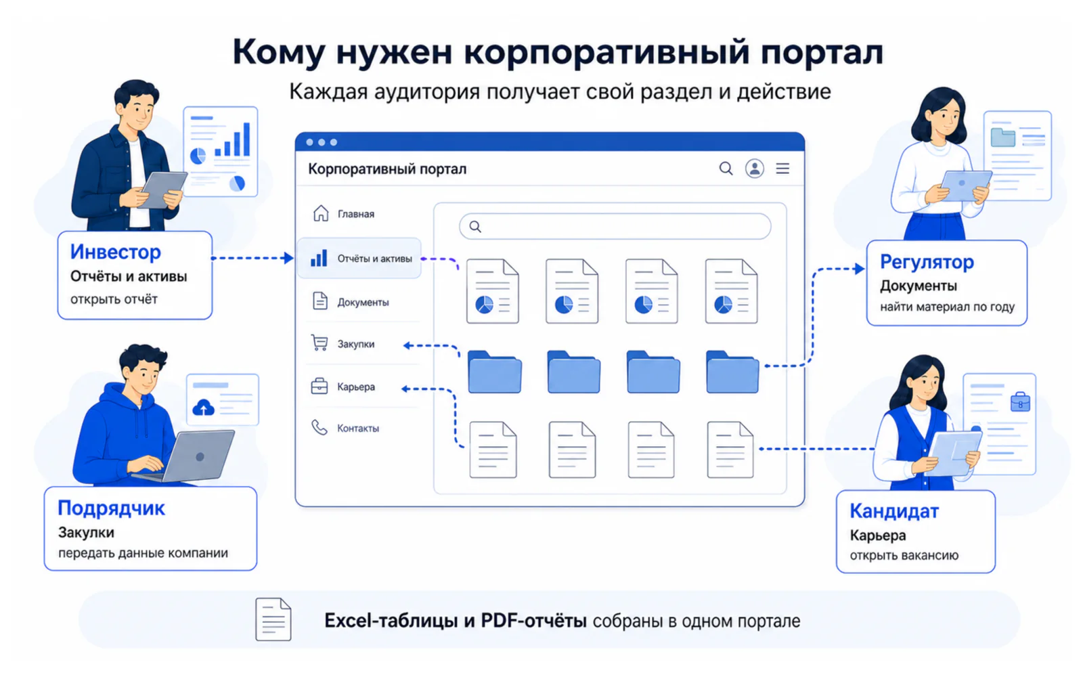Click the document icon in the bottom banner

tap(273, 619)
